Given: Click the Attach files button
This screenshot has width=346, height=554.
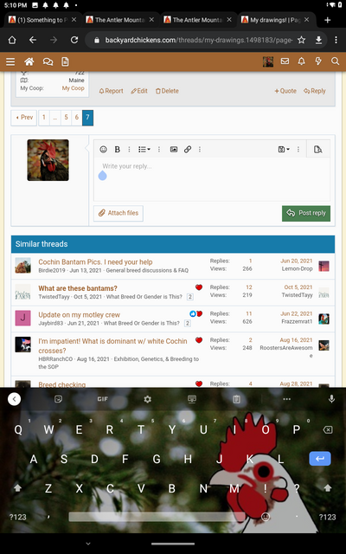Looking at the screenshot, I should [x=119, y=213].
